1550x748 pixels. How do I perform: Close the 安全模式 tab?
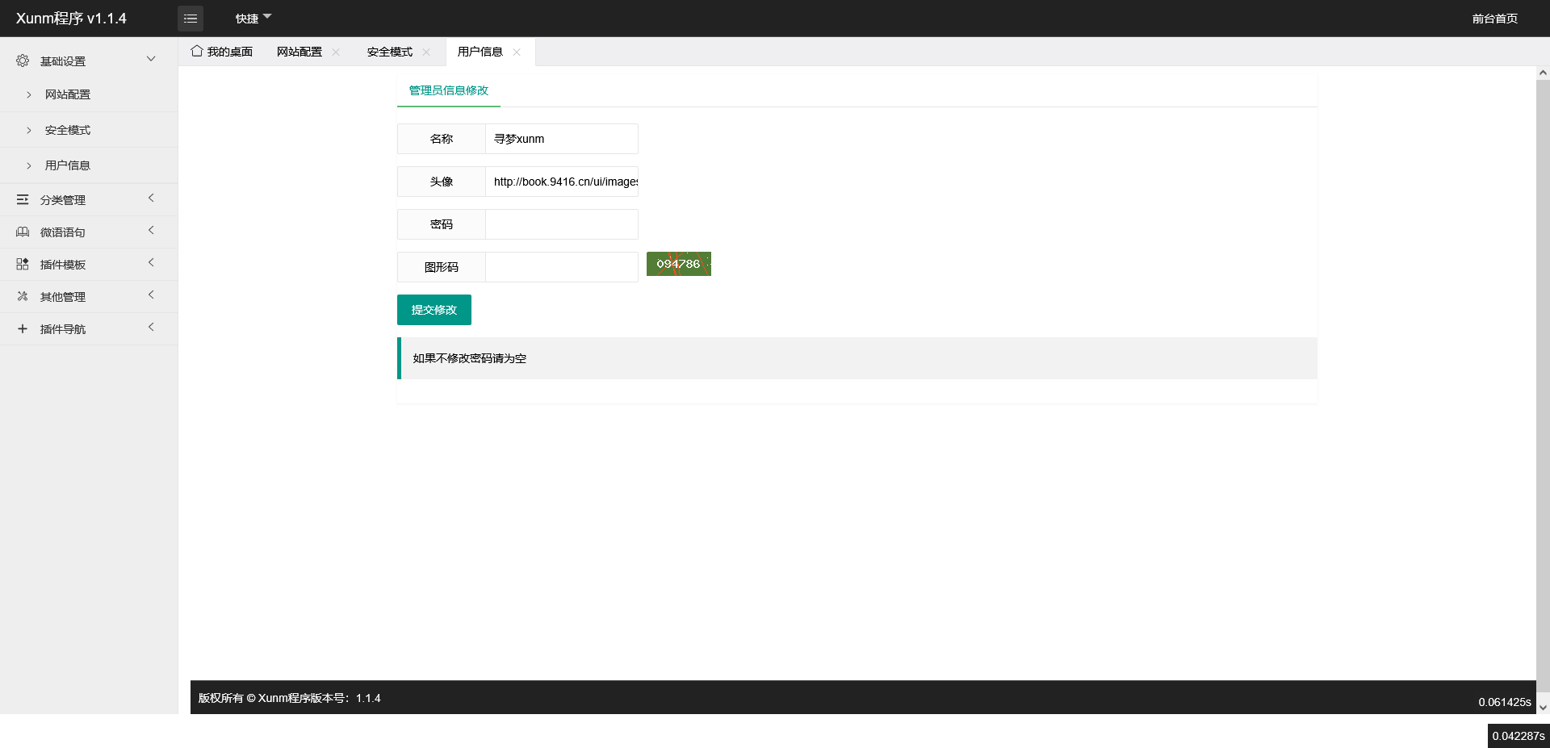426,52
